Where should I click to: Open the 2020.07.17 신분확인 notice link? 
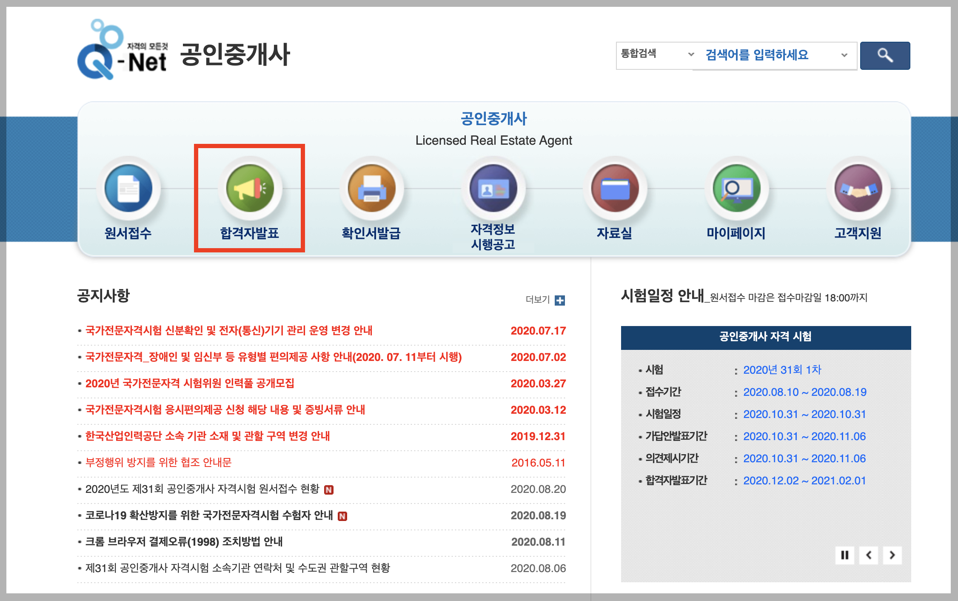229,331
